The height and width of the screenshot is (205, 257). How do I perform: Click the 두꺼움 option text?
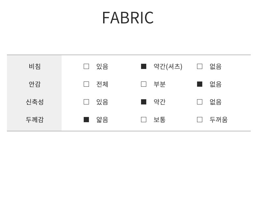coord(218,120)
